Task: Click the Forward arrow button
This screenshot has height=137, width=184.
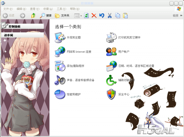Action: (22, 16)
